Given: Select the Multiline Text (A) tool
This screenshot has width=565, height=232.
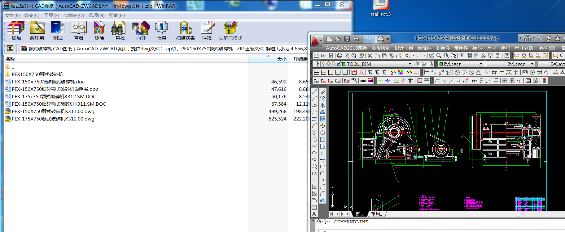Looking at the screenshot, I should 314,214.
